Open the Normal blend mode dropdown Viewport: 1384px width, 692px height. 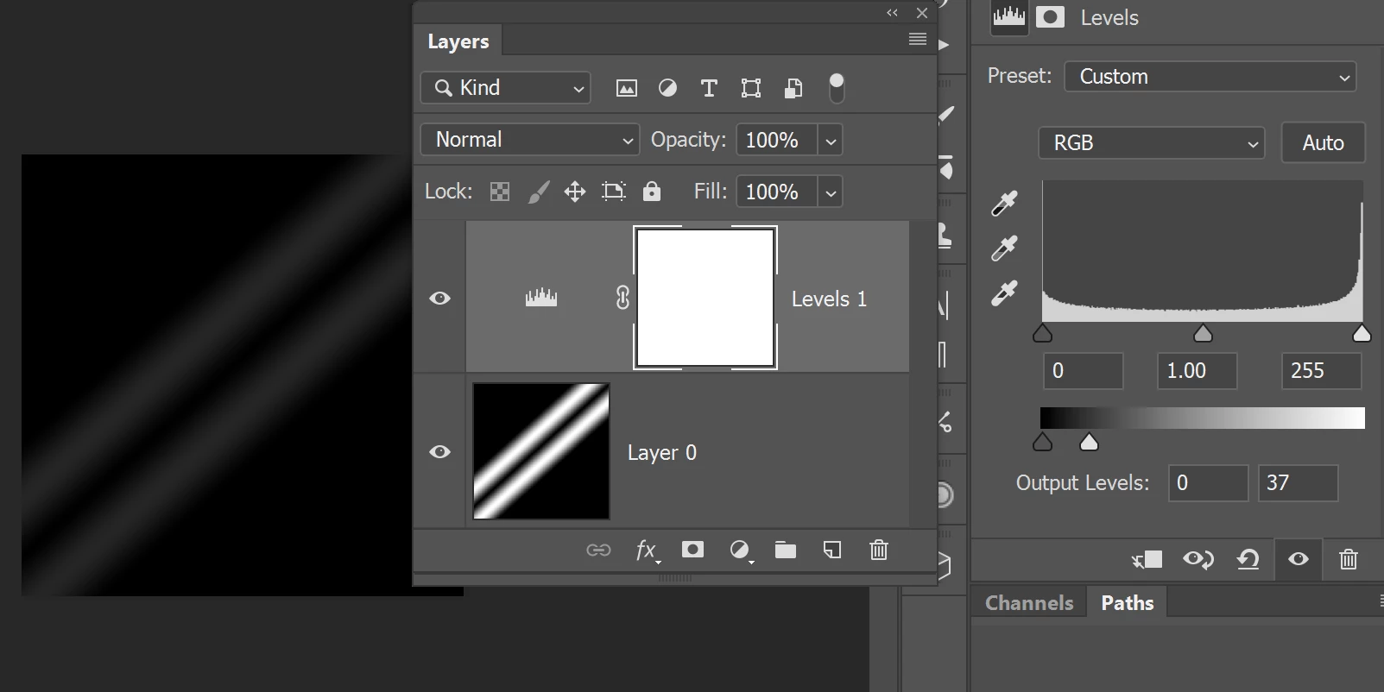(x=530, y=140)
